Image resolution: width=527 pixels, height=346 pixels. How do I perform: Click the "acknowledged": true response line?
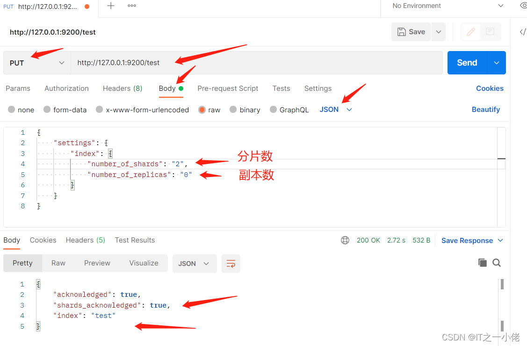click(x=97, y=294)
